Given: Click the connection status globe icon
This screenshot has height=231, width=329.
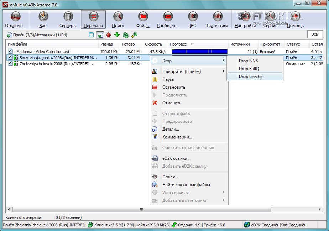Looking at the screenshot, I should click(x=247, y=225).
